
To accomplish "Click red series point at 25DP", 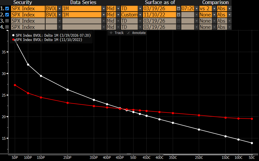I will [x=67, y=103].
